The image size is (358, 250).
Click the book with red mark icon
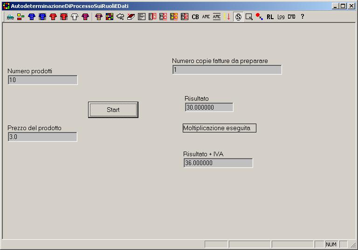click(131, 17)
